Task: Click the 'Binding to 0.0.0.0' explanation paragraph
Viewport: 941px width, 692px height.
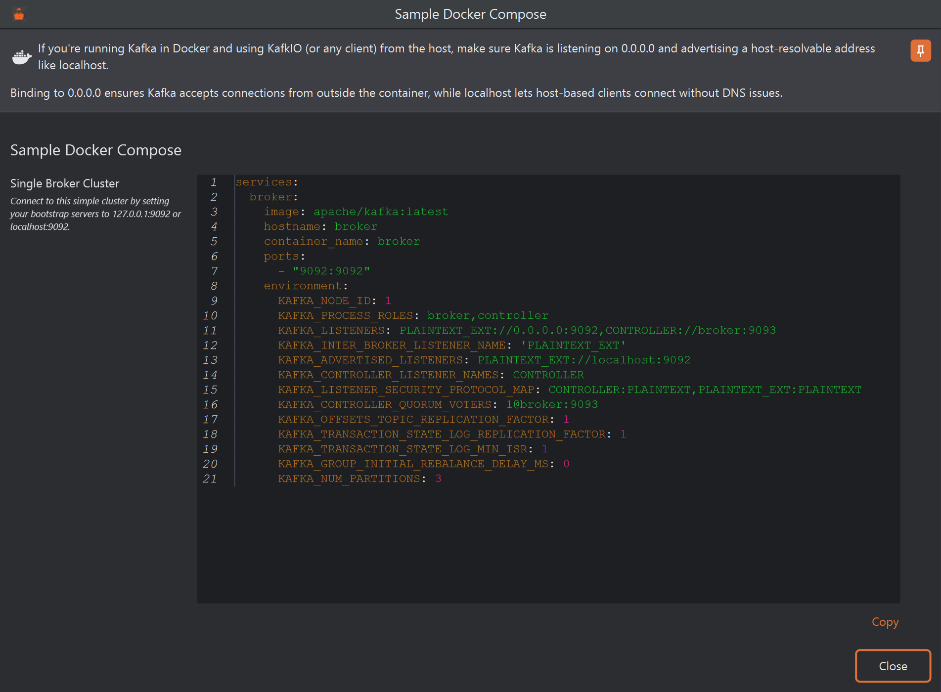Action: (x=396, y=93)
